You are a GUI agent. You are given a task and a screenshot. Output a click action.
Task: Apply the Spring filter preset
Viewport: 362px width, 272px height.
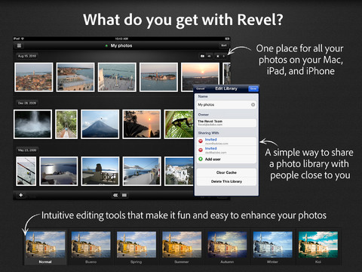click(x=137, y=247)
